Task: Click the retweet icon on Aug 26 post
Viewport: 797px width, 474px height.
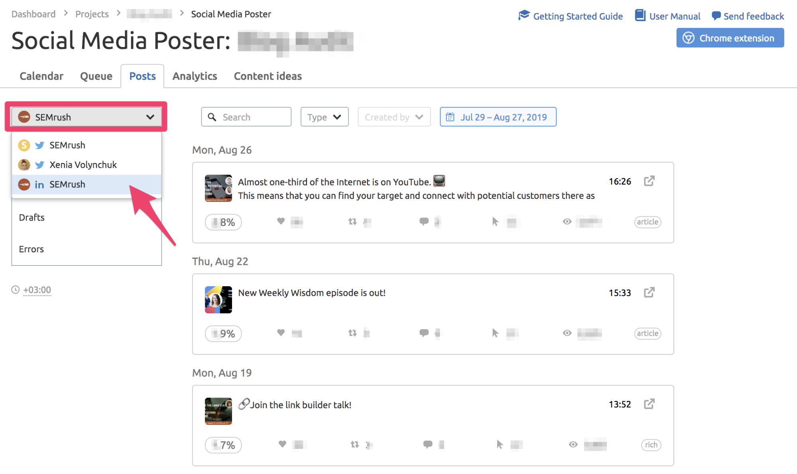Action: 352,221
